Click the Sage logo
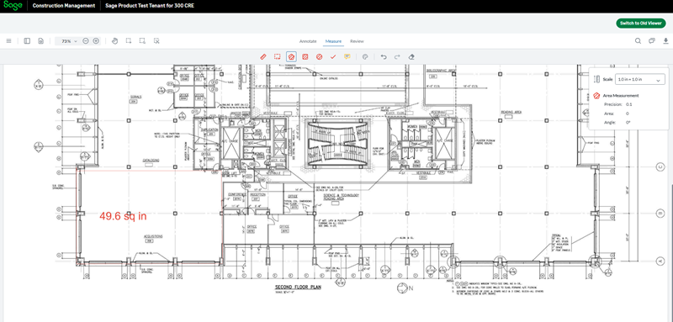Viewport: 673px width, 322px height. point(13,6)
